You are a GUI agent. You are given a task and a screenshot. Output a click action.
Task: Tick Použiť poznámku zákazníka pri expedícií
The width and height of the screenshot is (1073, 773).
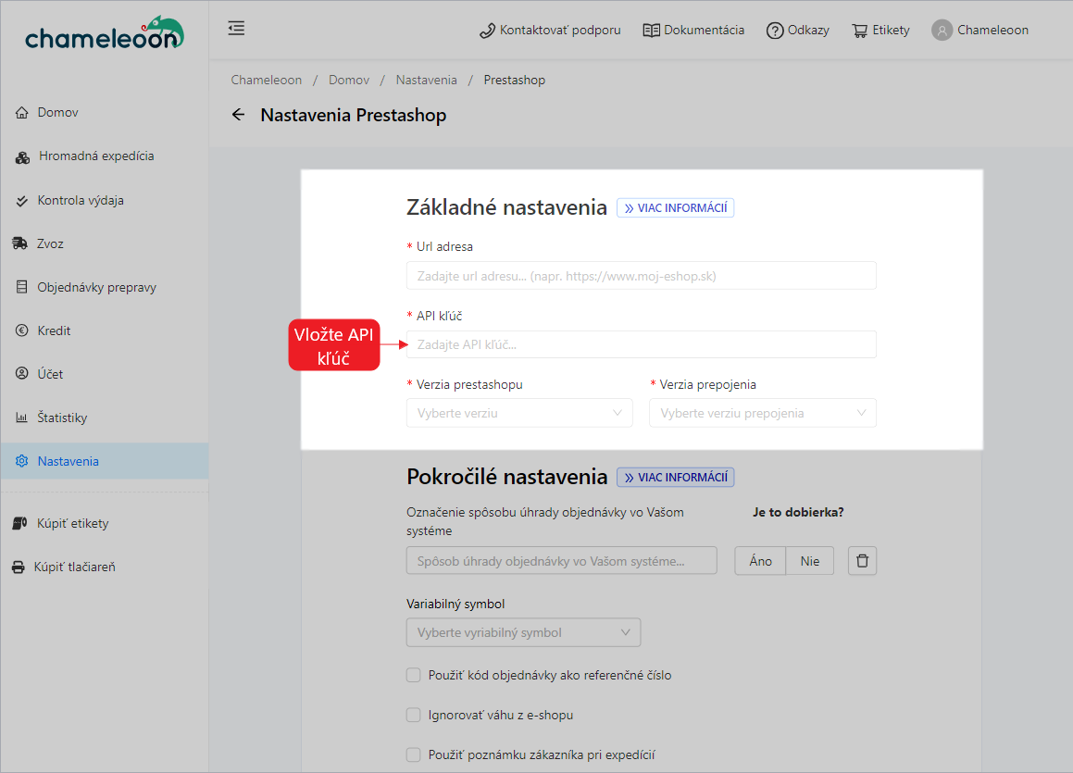[x=414, y=754]
